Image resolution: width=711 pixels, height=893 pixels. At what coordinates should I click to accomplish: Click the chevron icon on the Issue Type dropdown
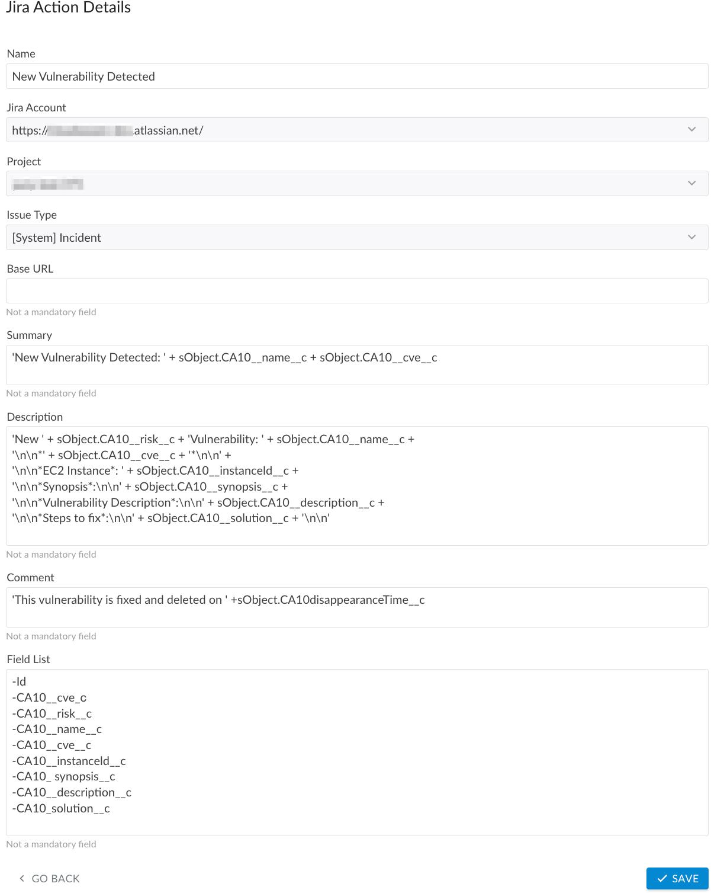point(691,237)
